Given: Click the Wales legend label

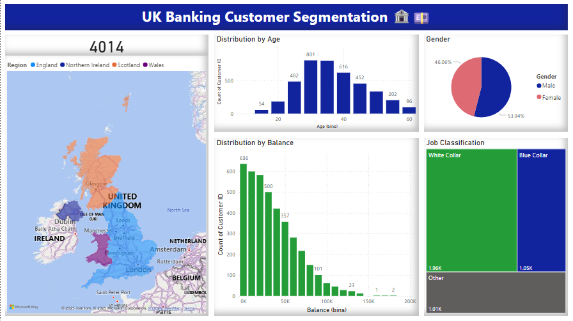Looking at the screenshot, I should 156,65.
